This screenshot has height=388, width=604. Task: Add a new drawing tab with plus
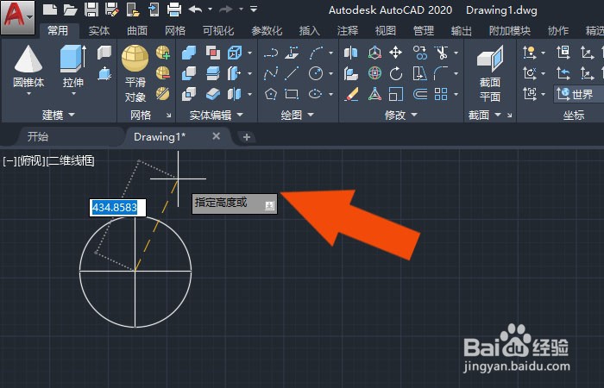tap(247, 137)
